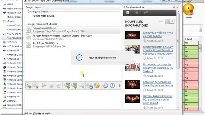Click the WRC 5 video thumbnail
Screen dimensions: 205x115
133,35
